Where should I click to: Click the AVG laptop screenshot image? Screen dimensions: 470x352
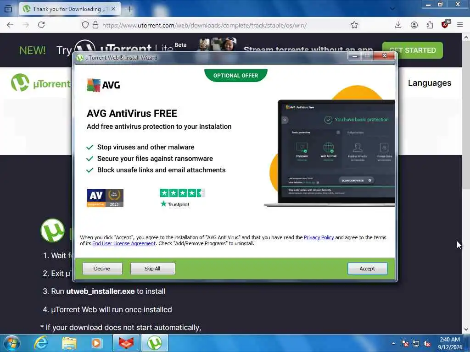click(x=330, y=153)
